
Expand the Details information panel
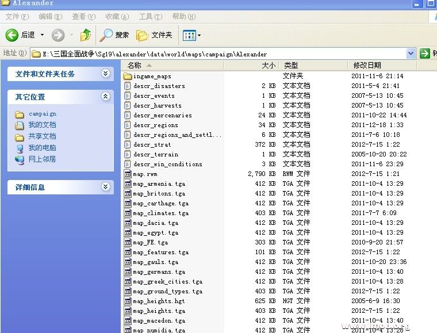pyautogui.click(x=105, y=187)
